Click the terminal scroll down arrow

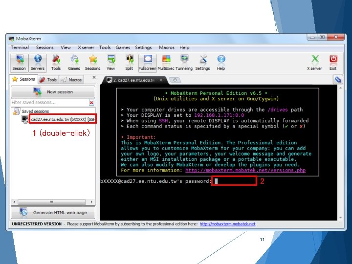coord(341,217)
